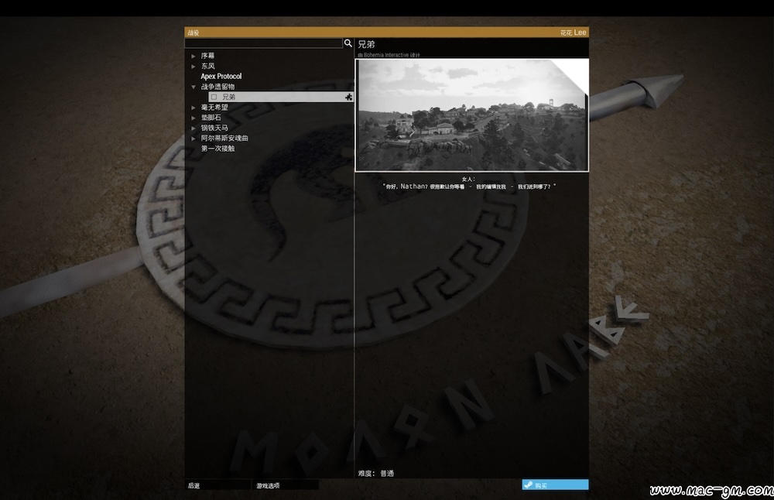This screenshot has height=500, width=774.
Task: Select the 垫脚石 campaign label
Action: [211, 118]
